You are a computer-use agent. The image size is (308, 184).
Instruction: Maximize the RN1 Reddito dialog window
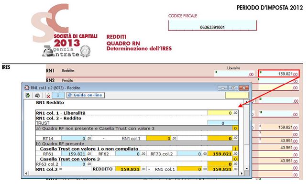[x=233, y=88]
